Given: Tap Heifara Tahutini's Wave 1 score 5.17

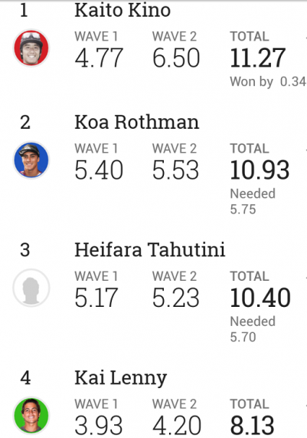Looking at the screenshot, I should point(96,298).
